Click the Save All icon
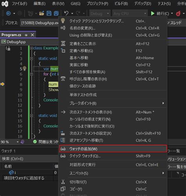Screen dimensions: 186x196 [x=56, y=13]
